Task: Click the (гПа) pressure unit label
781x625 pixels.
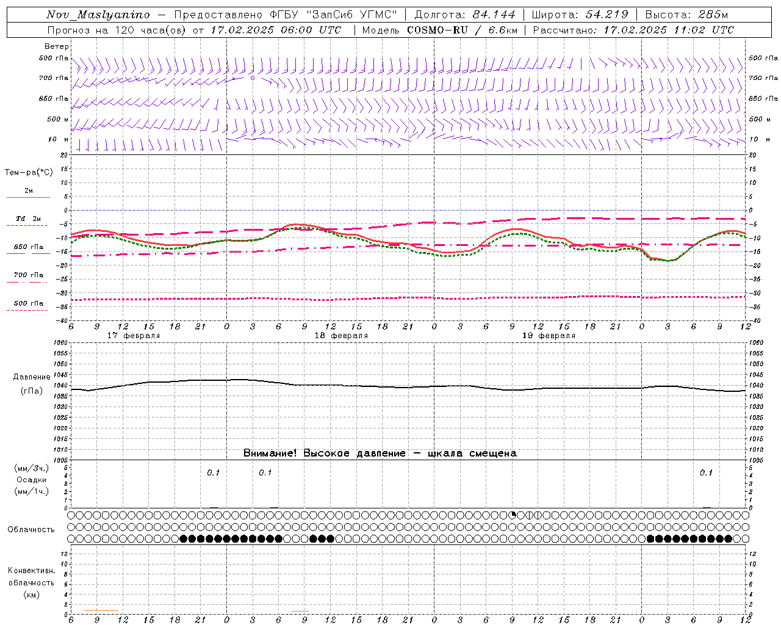Action: point(32,391)
